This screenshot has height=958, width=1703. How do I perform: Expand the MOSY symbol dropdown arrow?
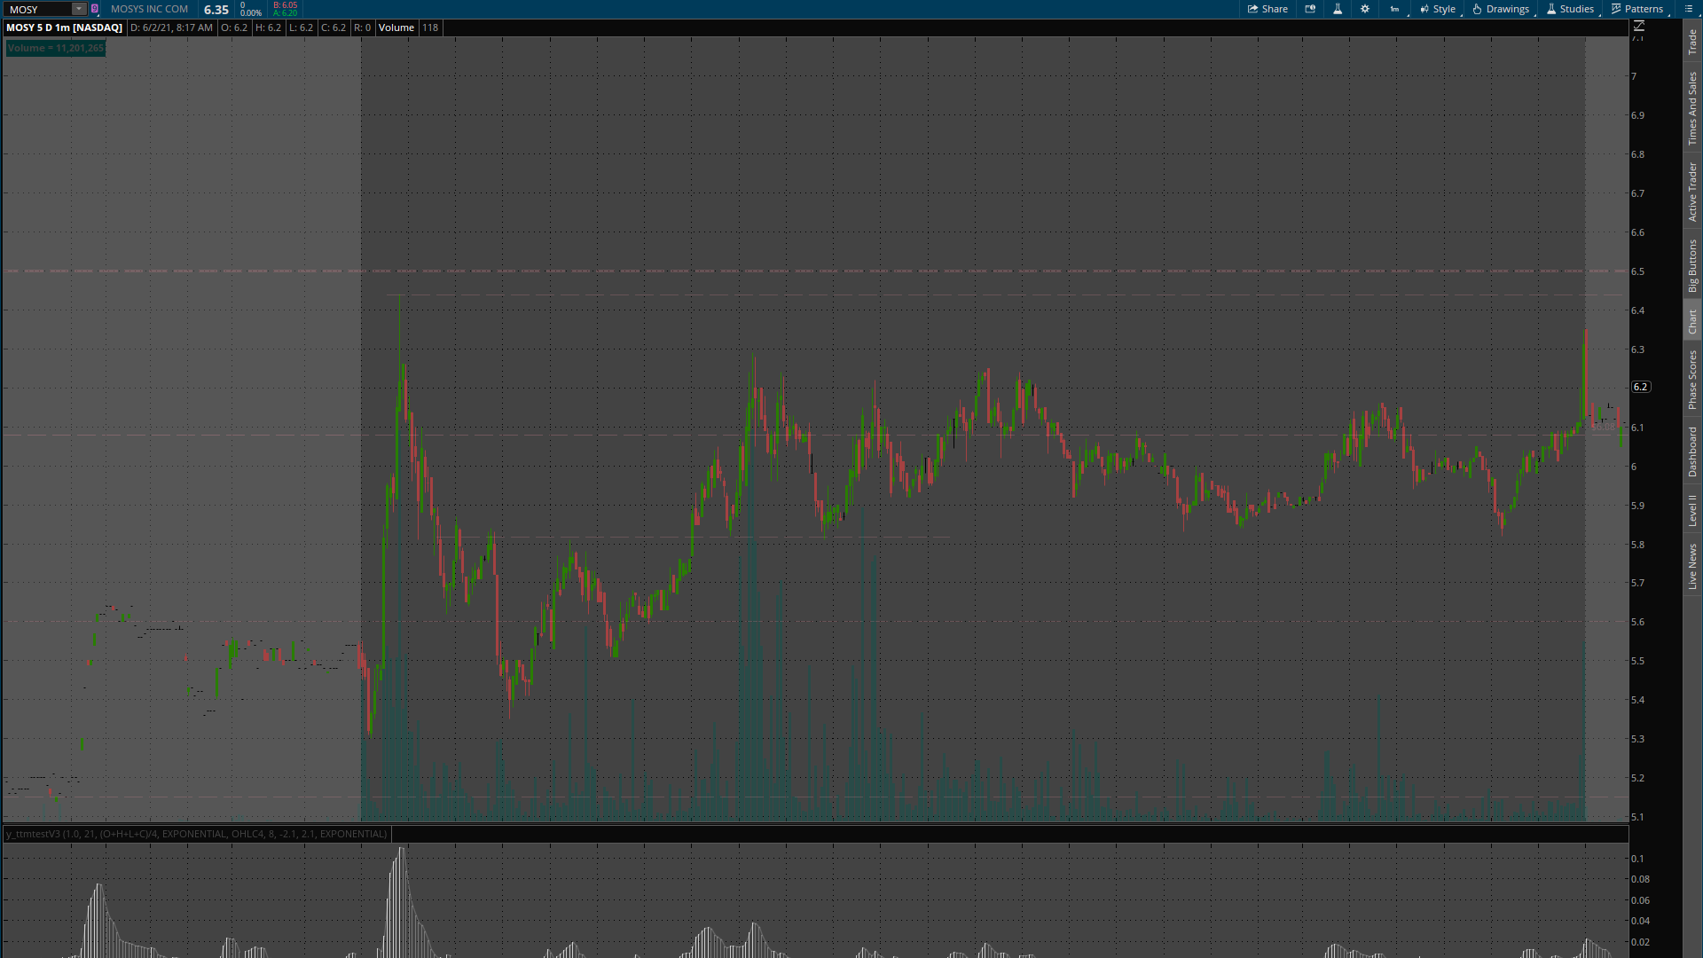click(x=79, y=9)
